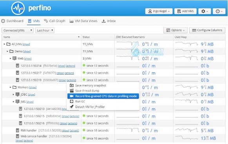
Task: Click the VM icon for 127.0.0.1:50219
Action: pyautogui.click(x=18, y=80)
